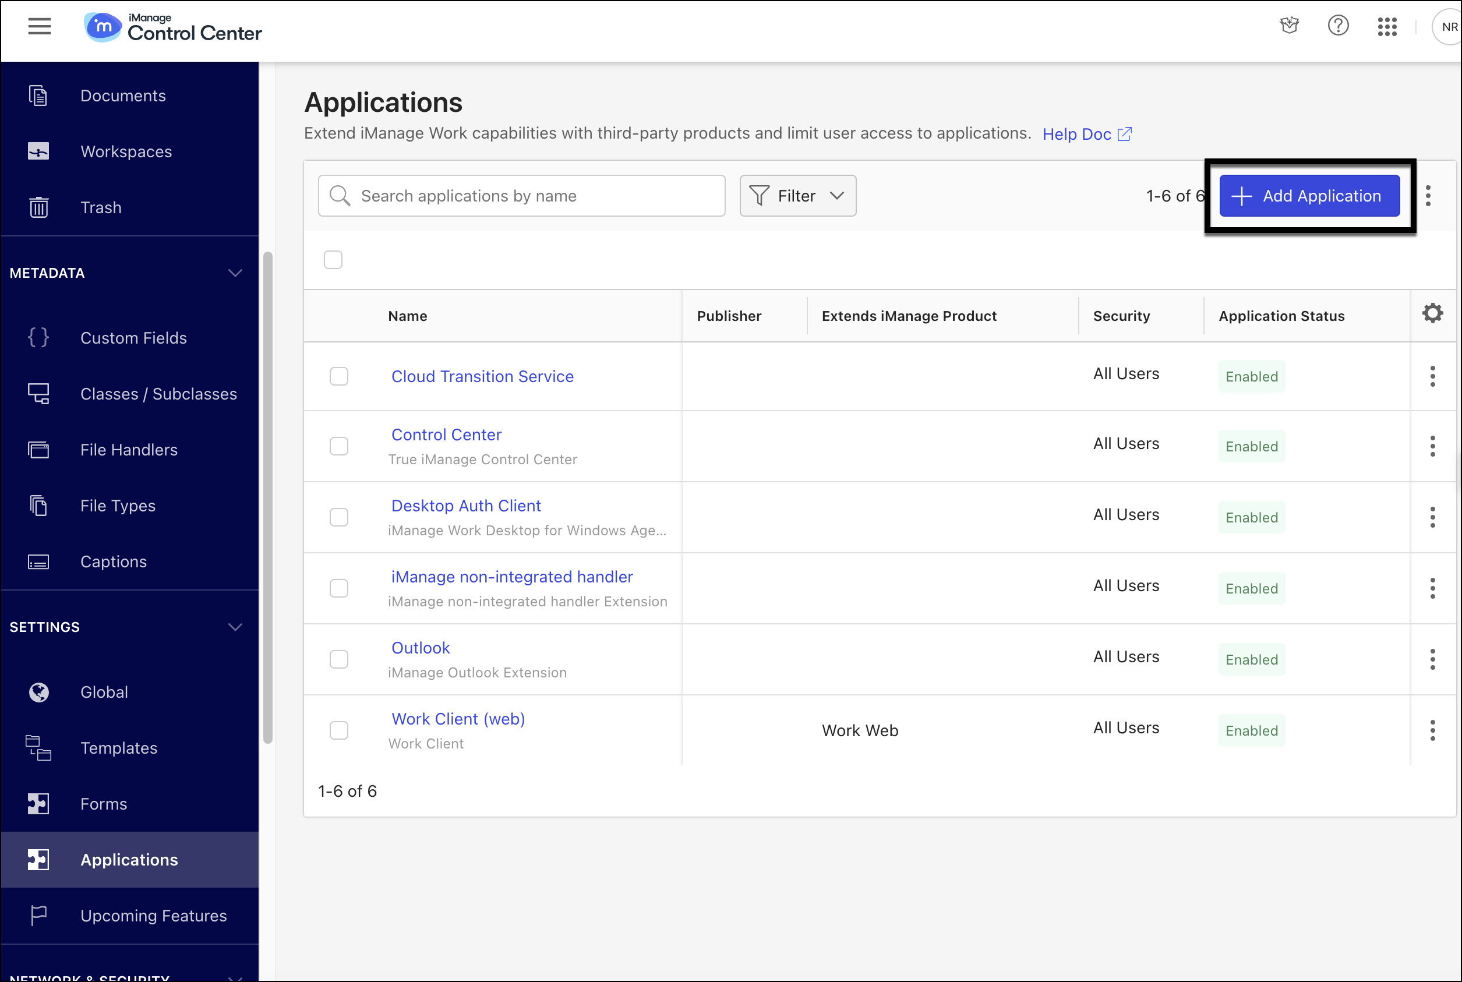Open Templates menu item
1462x982 pixels.
tap(130, 748)
